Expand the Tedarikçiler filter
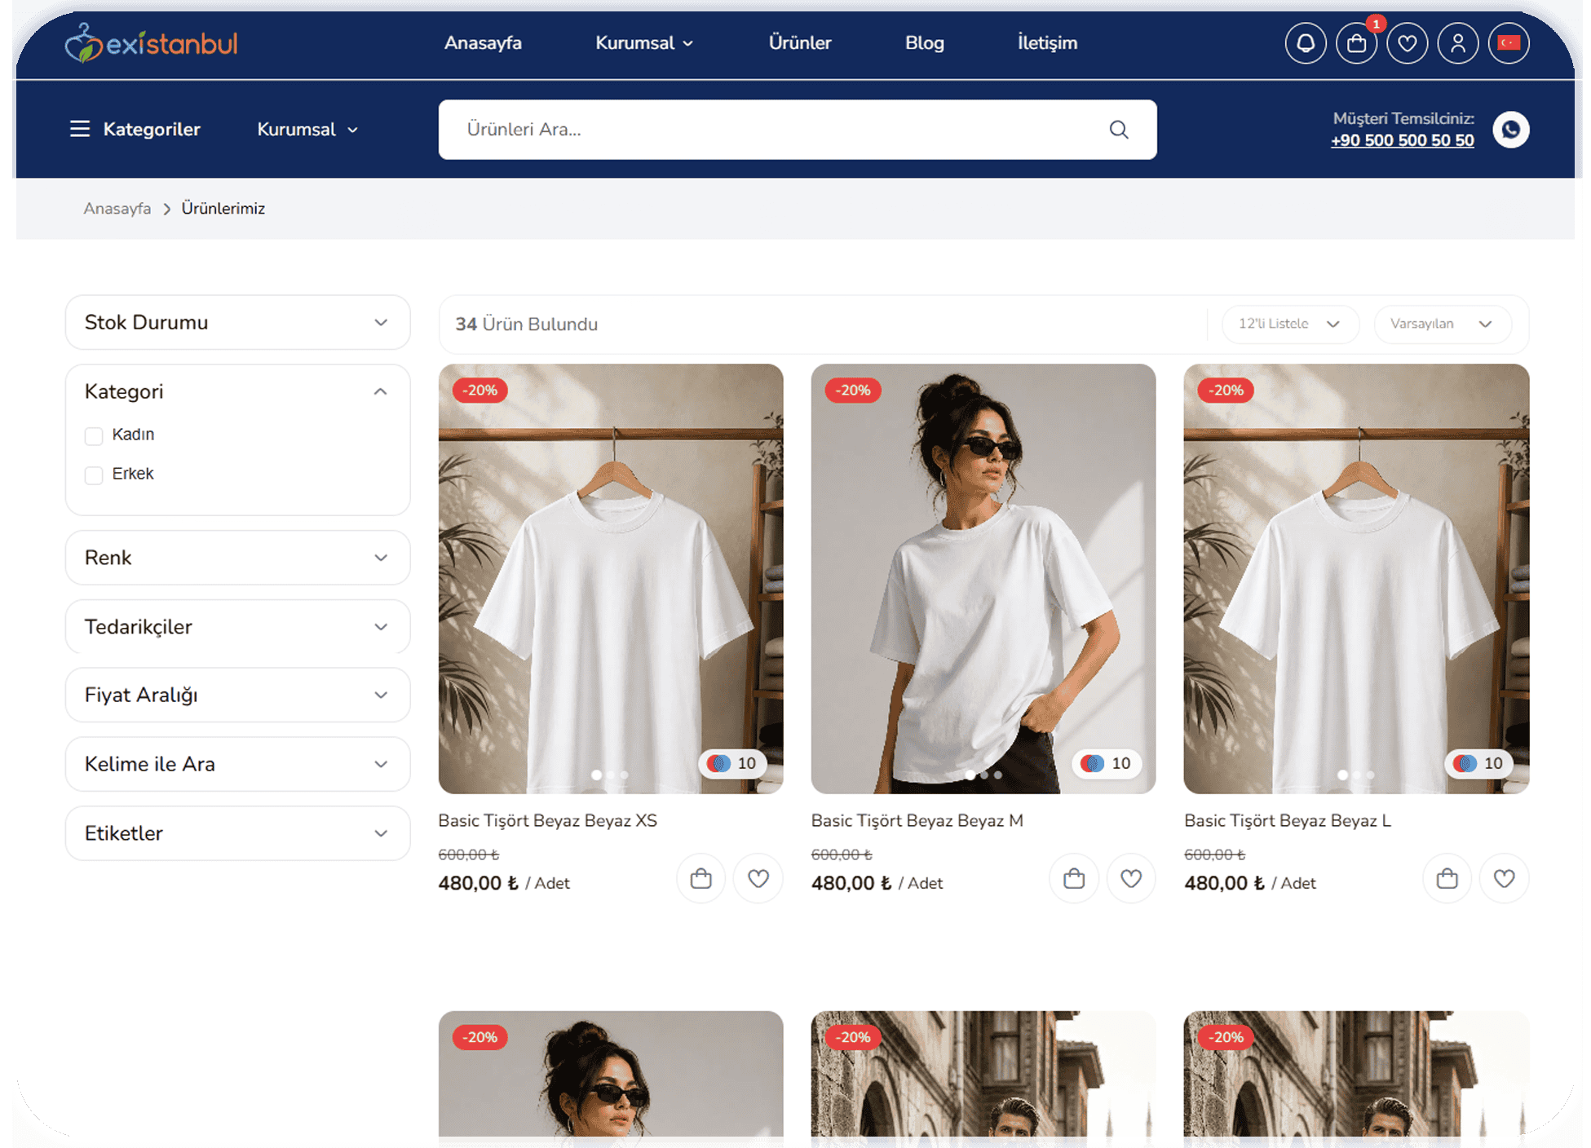Screen dimensions: 1591x1148 coord(237,627)
